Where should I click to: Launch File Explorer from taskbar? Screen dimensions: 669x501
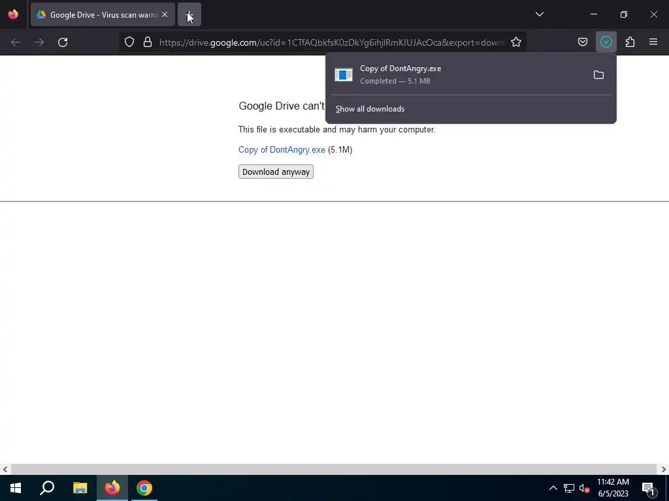point(80,488)
